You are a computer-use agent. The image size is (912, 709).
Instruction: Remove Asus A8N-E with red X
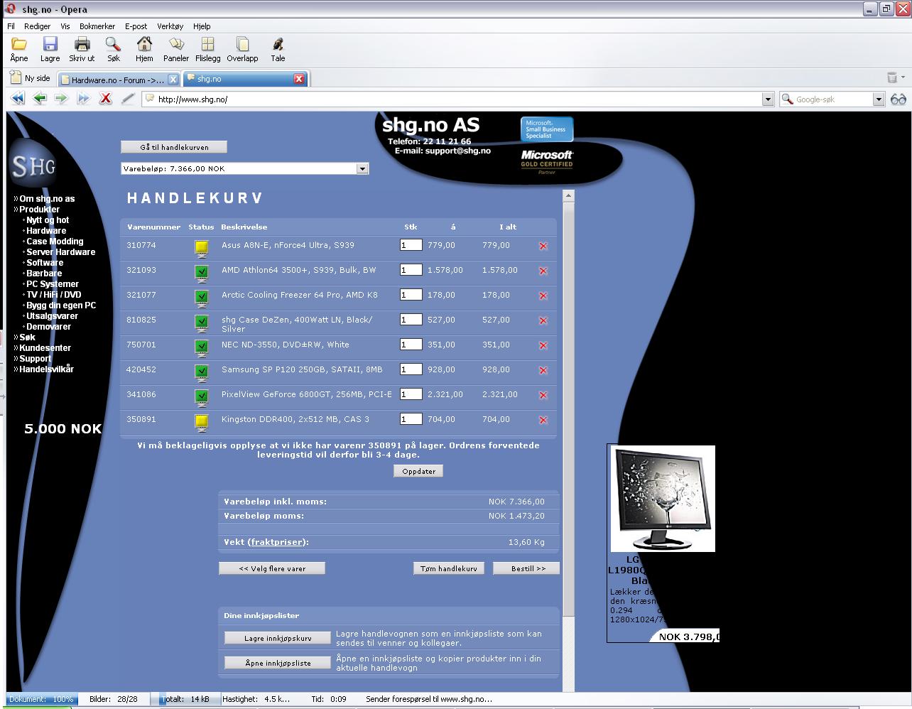(x=543, y=247)
